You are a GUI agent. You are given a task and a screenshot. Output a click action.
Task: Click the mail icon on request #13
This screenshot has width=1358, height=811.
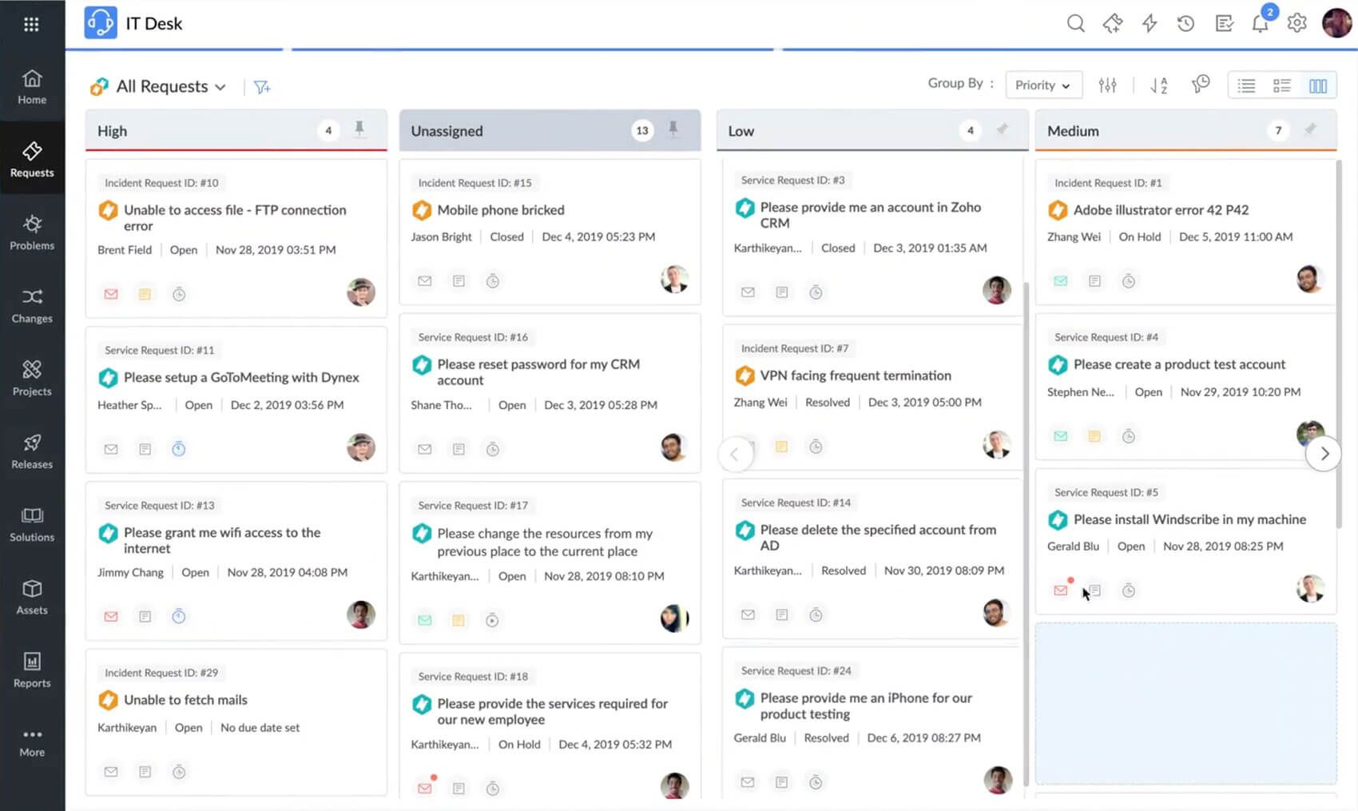pyautogui.click(x=111, y=616)
